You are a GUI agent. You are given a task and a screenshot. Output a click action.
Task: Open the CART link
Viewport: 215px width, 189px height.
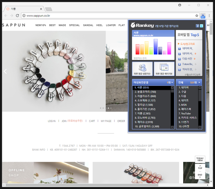click(x=92, y=121)
